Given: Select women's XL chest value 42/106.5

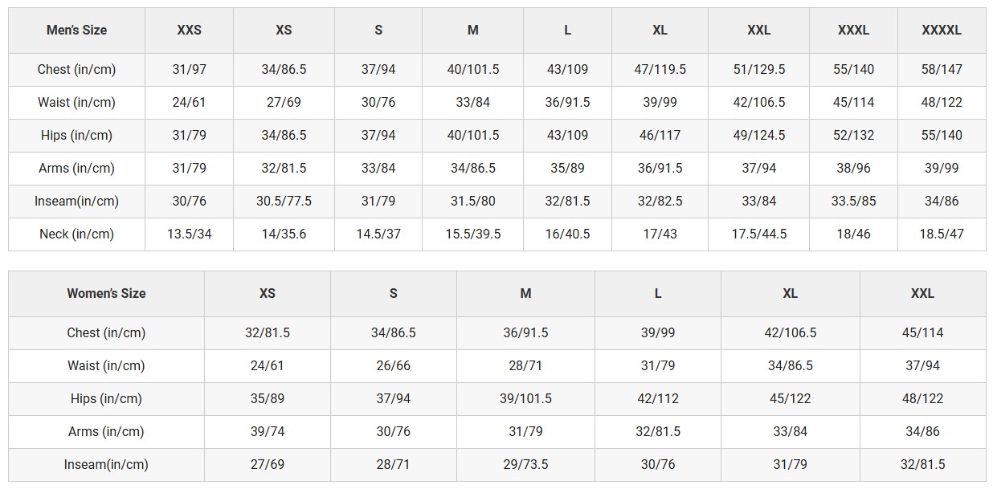Looking at the screenshot, I should click(x=791, y=333).
